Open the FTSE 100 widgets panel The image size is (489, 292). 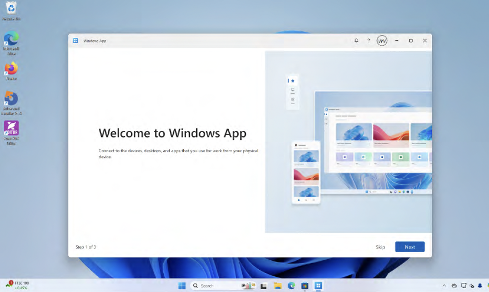point(18,285)
